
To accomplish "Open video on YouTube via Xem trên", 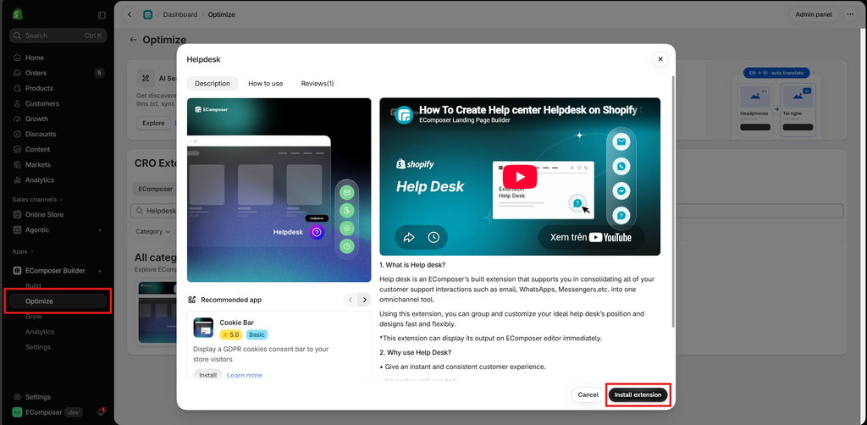I will [x=591, y=237].
